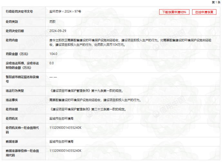Click the 违法行为类型 label

point(15,91)
